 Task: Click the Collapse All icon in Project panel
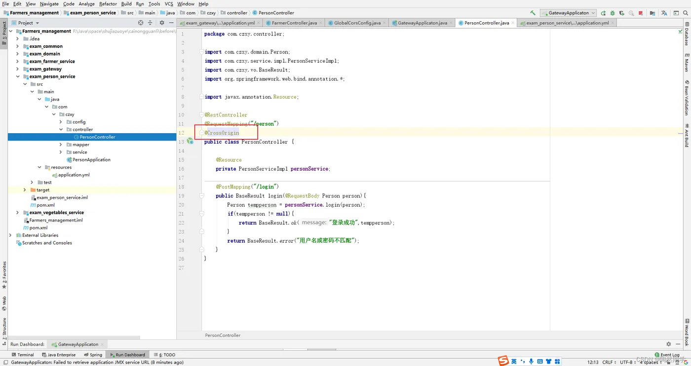click(x=150, y=23)
